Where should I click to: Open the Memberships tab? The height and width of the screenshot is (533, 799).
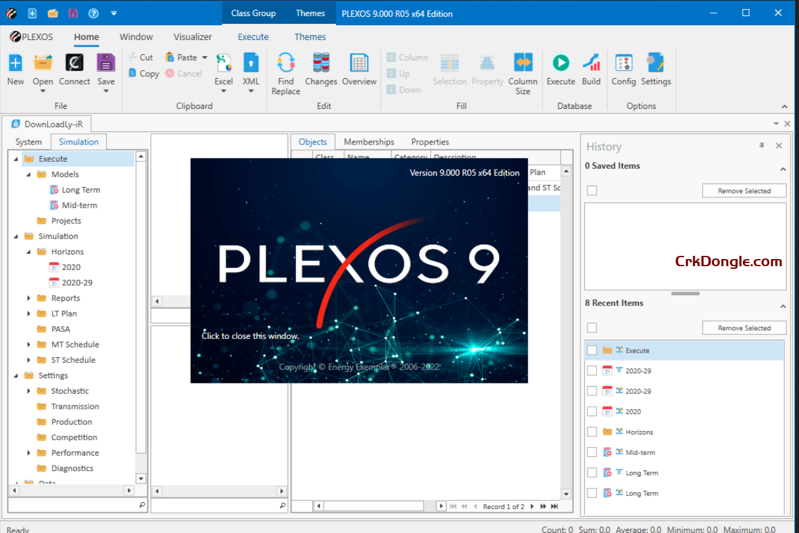click(x=369, y=141)
